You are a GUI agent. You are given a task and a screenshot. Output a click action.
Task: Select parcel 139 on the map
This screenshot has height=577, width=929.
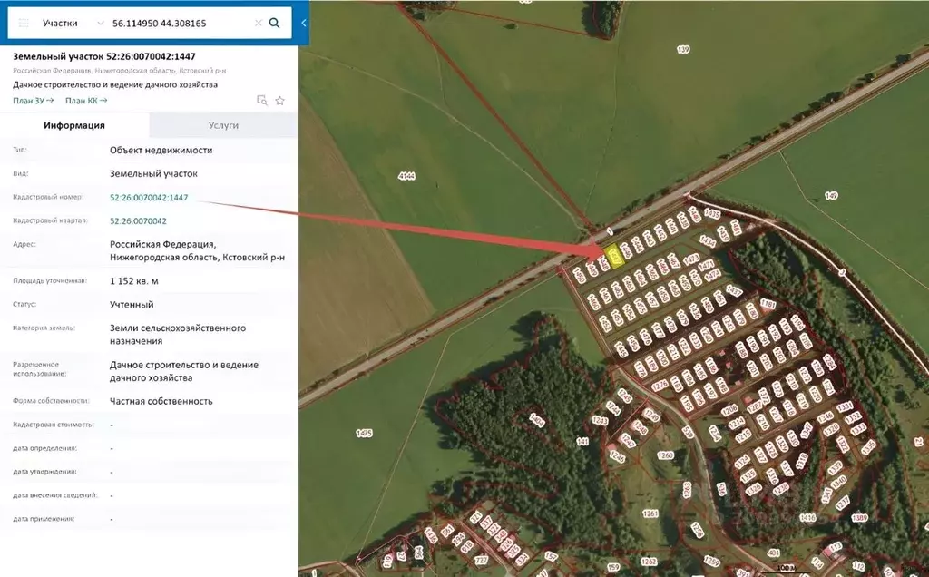pos(683,49)
